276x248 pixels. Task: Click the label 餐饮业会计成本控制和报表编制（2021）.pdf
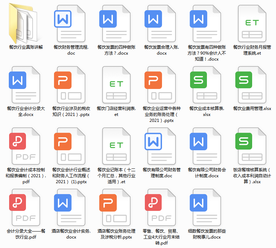26,176
